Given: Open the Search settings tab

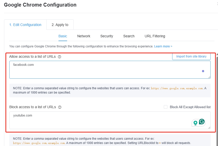Looking at the screenshot, I should (x=129, y=36).
